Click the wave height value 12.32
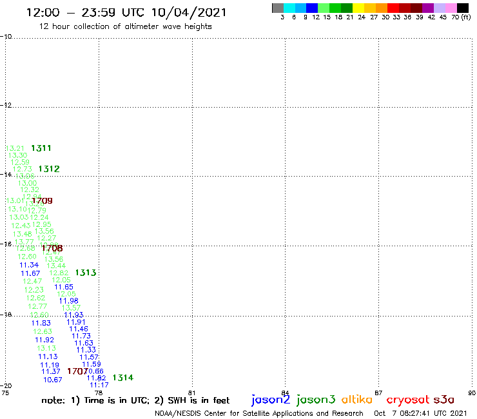Viewport: 477px width, 419px height. (30, 190)
